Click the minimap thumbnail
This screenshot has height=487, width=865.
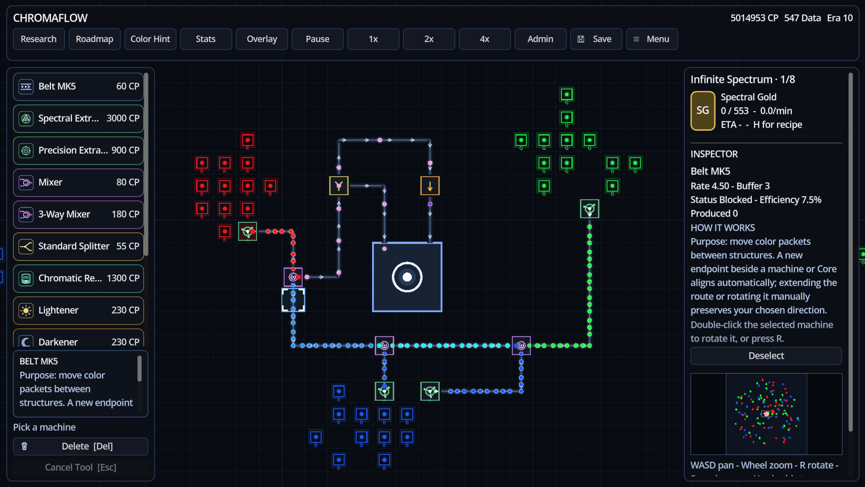[x=766, y=414]
